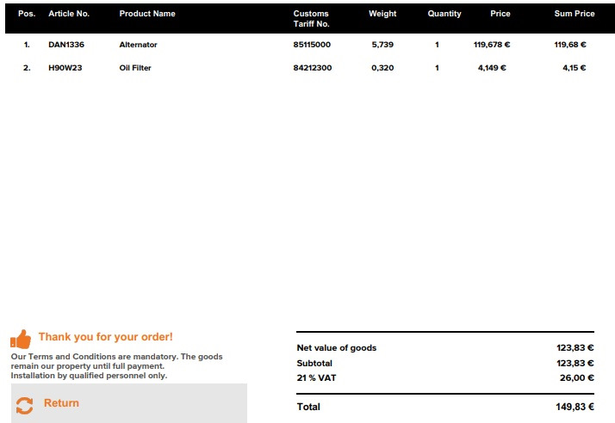Click the 'Subtotal' label
The height and width of the screenshot is (423, 615).
coord(314,363)
